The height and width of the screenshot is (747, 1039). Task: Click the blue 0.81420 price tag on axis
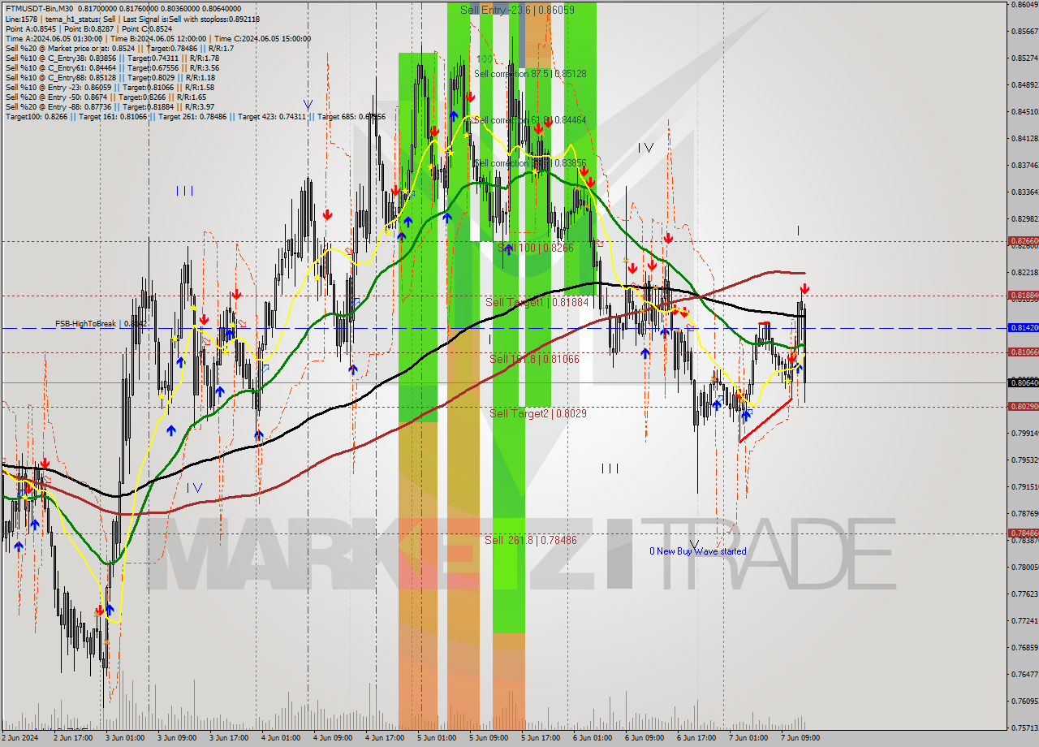pyautogui.click(x=1023, y=327)
